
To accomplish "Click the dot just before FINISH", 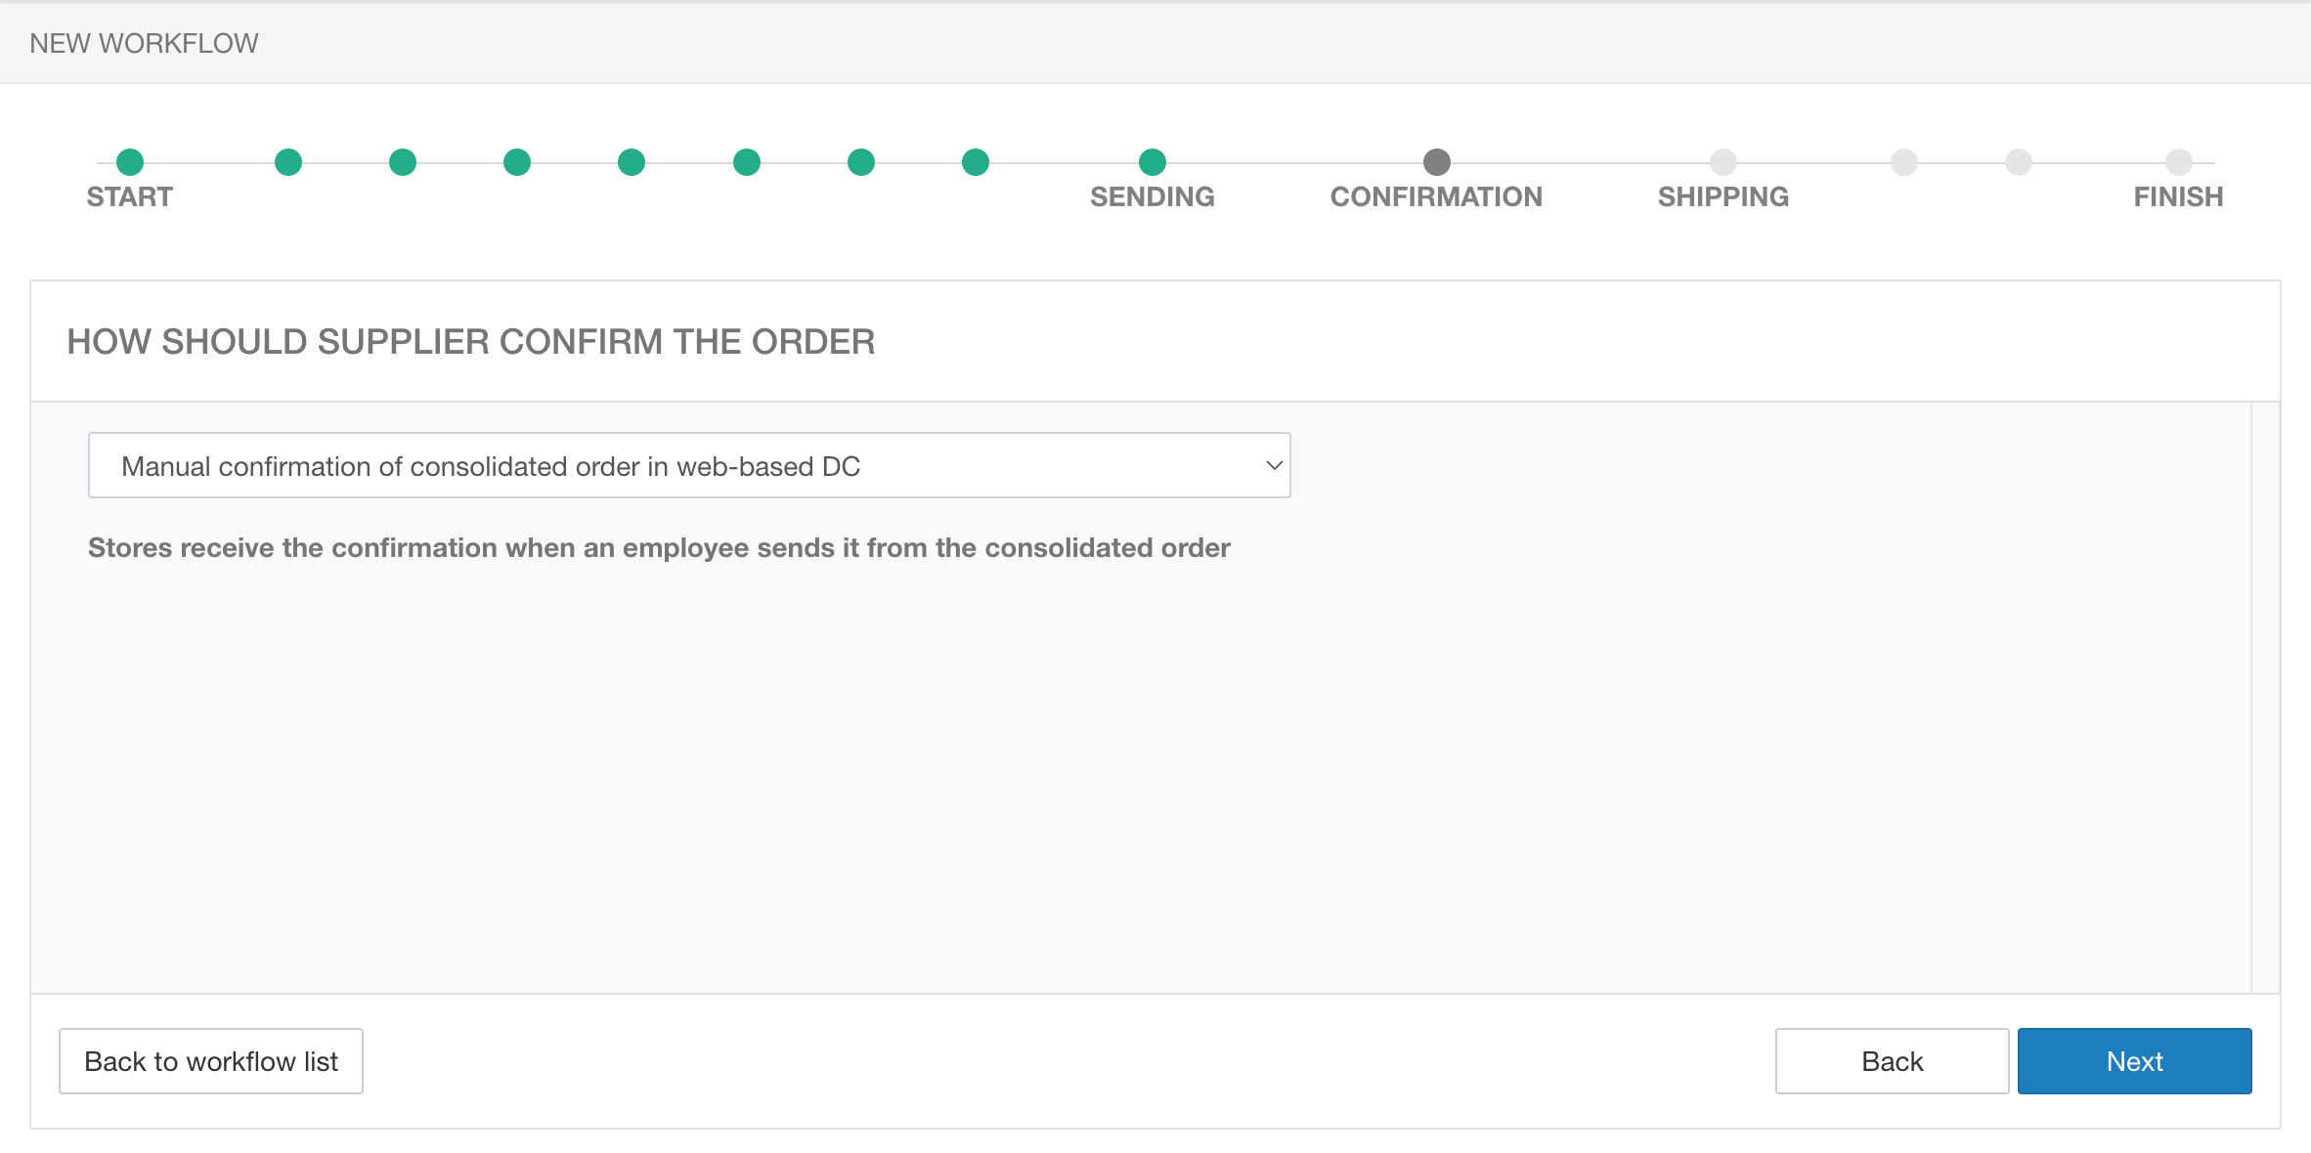I will click(x=2019, y=162).
